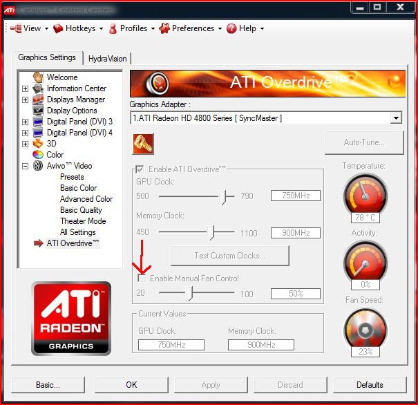Collapse the Avivo Video tree node
Image resolution: width=418 pixels, height=405 pixels.
click(x=25, y=166)
